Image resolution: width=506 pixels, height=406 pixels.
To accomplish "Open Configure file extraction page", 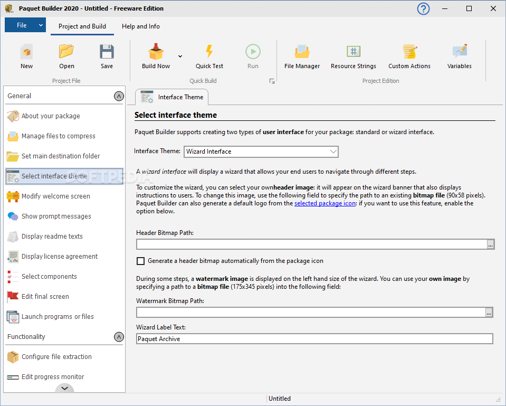I will pyautogui.click(x=64, y=356).
